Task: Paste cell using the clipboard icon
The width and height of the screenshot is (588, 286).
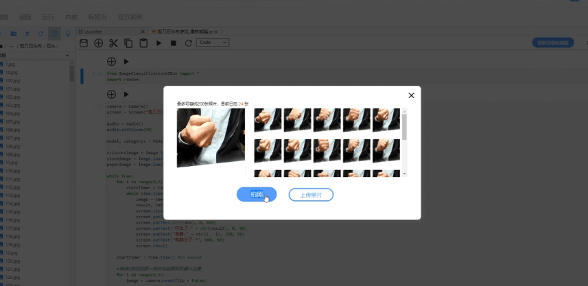Action: tap(143, 43)
